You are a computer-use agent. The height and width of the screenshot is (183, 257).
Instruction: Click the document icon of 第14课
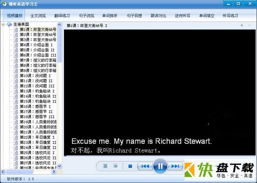(16, 96)
